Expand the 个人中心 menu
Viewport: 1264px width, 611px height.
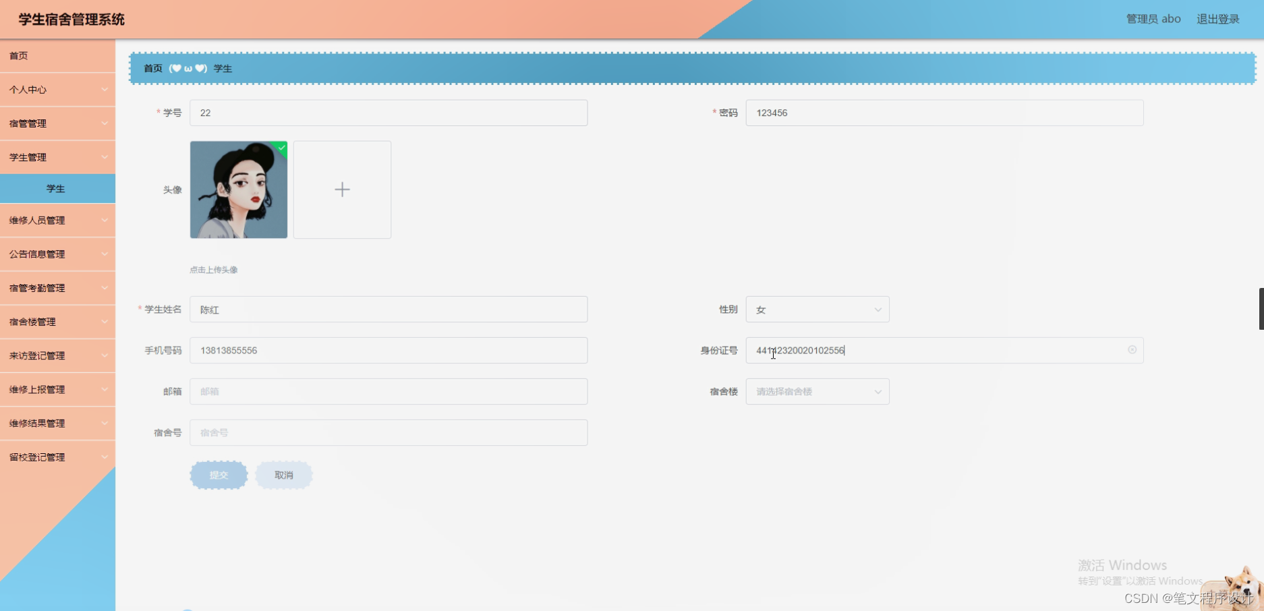tap(57, 89)
